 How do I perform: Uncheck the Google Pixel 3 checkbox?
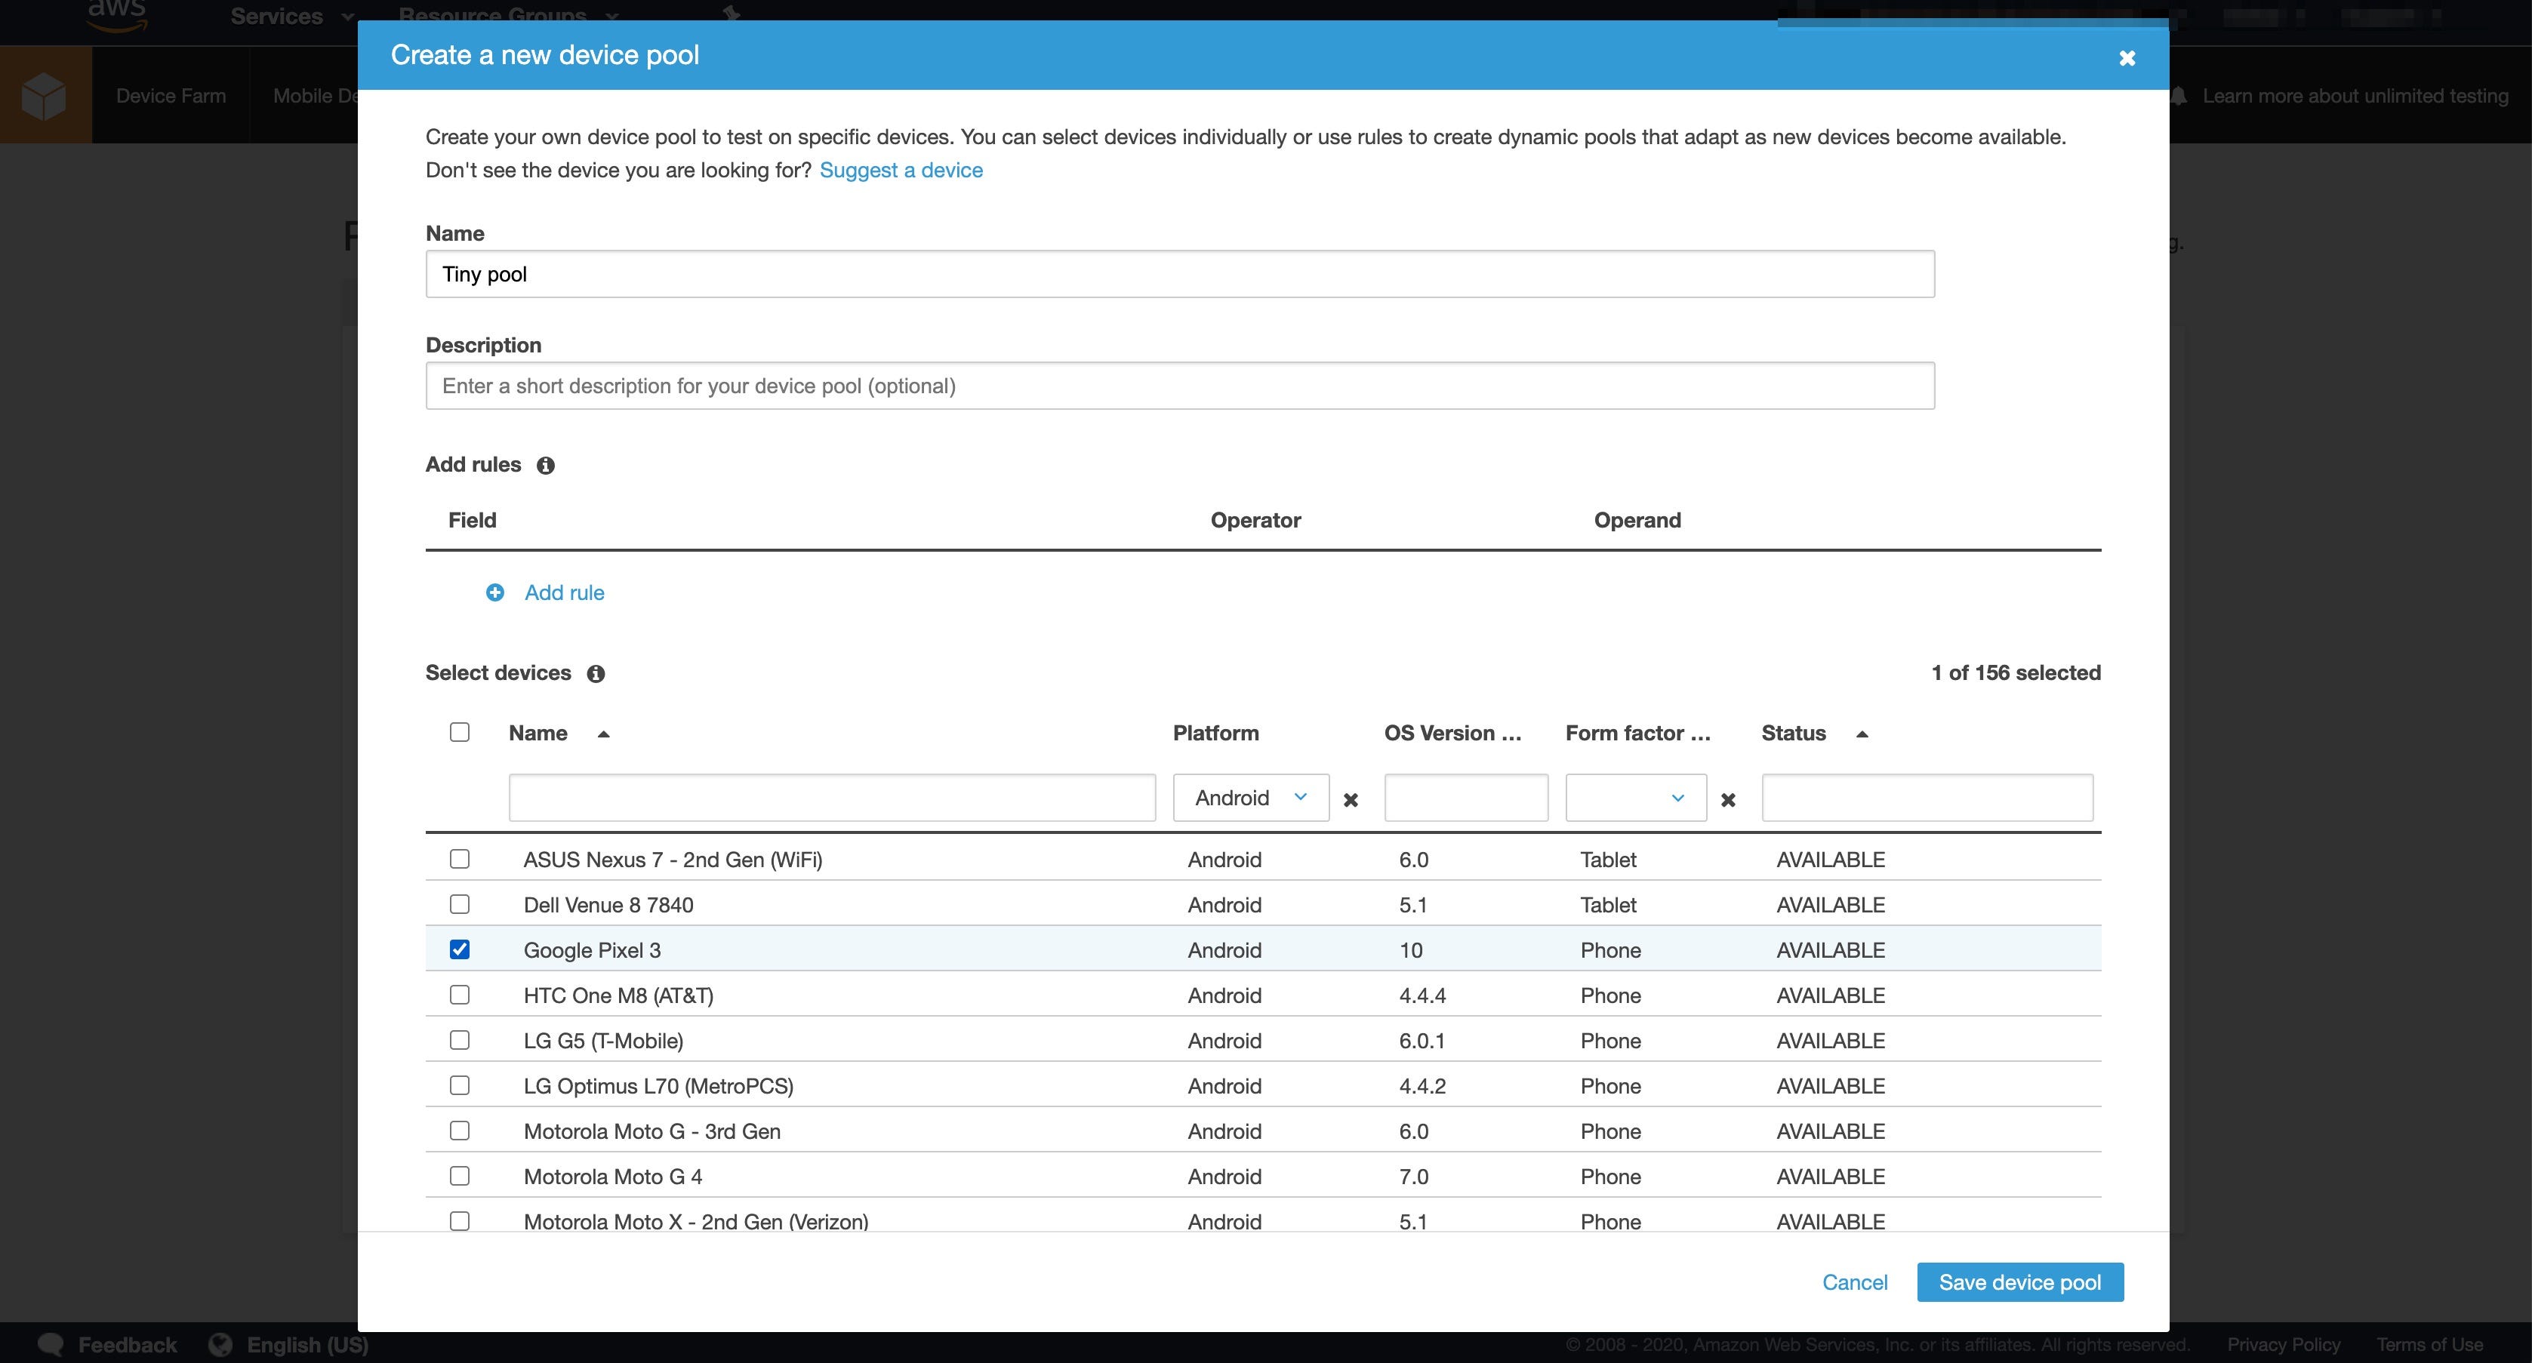coord(459,949)
